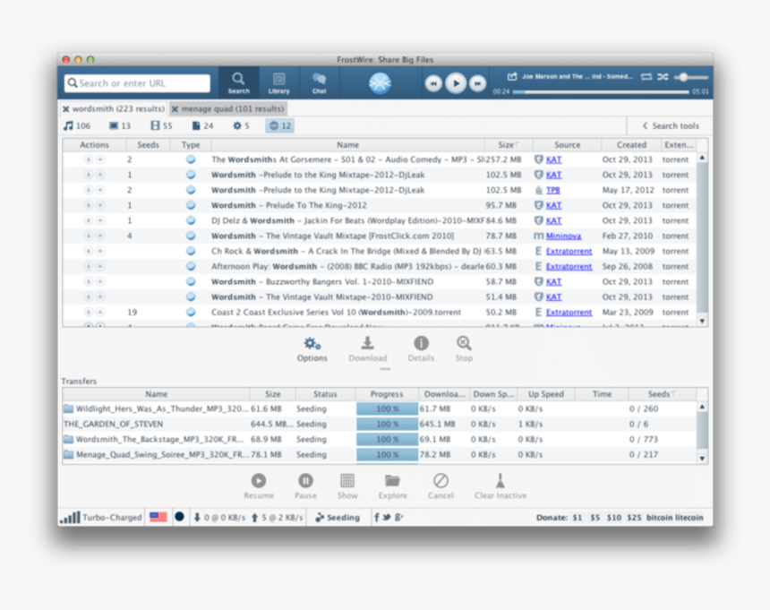Image resolution: width=770 pixels, height=610 pixels.
Task: Switch to menage quad (101 results) tab
Action: tap(233, 108)
